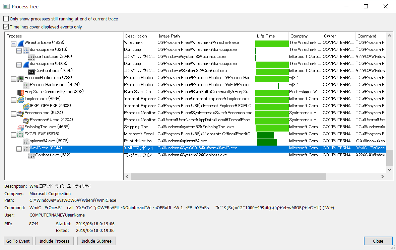The width and height of the screenshot is (396, 250).
Task: Click the Owner column header
Action: 339,36
